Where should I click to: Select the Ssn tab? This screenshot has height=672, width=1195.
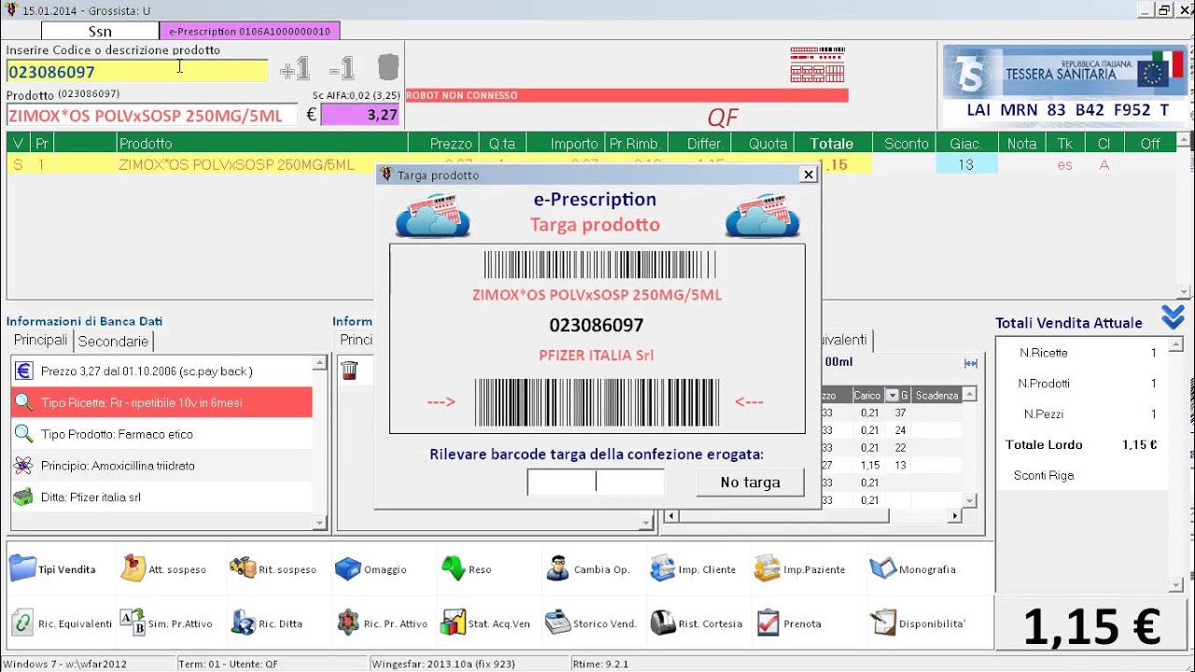tap(100, 32)
